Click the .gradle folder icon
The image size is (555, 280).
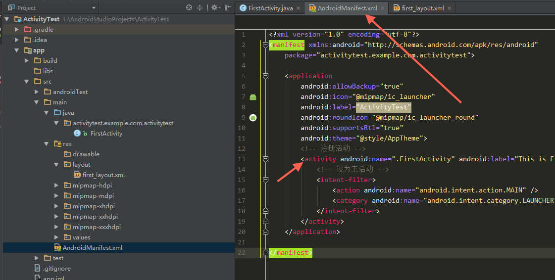click(x=28, y=29)
